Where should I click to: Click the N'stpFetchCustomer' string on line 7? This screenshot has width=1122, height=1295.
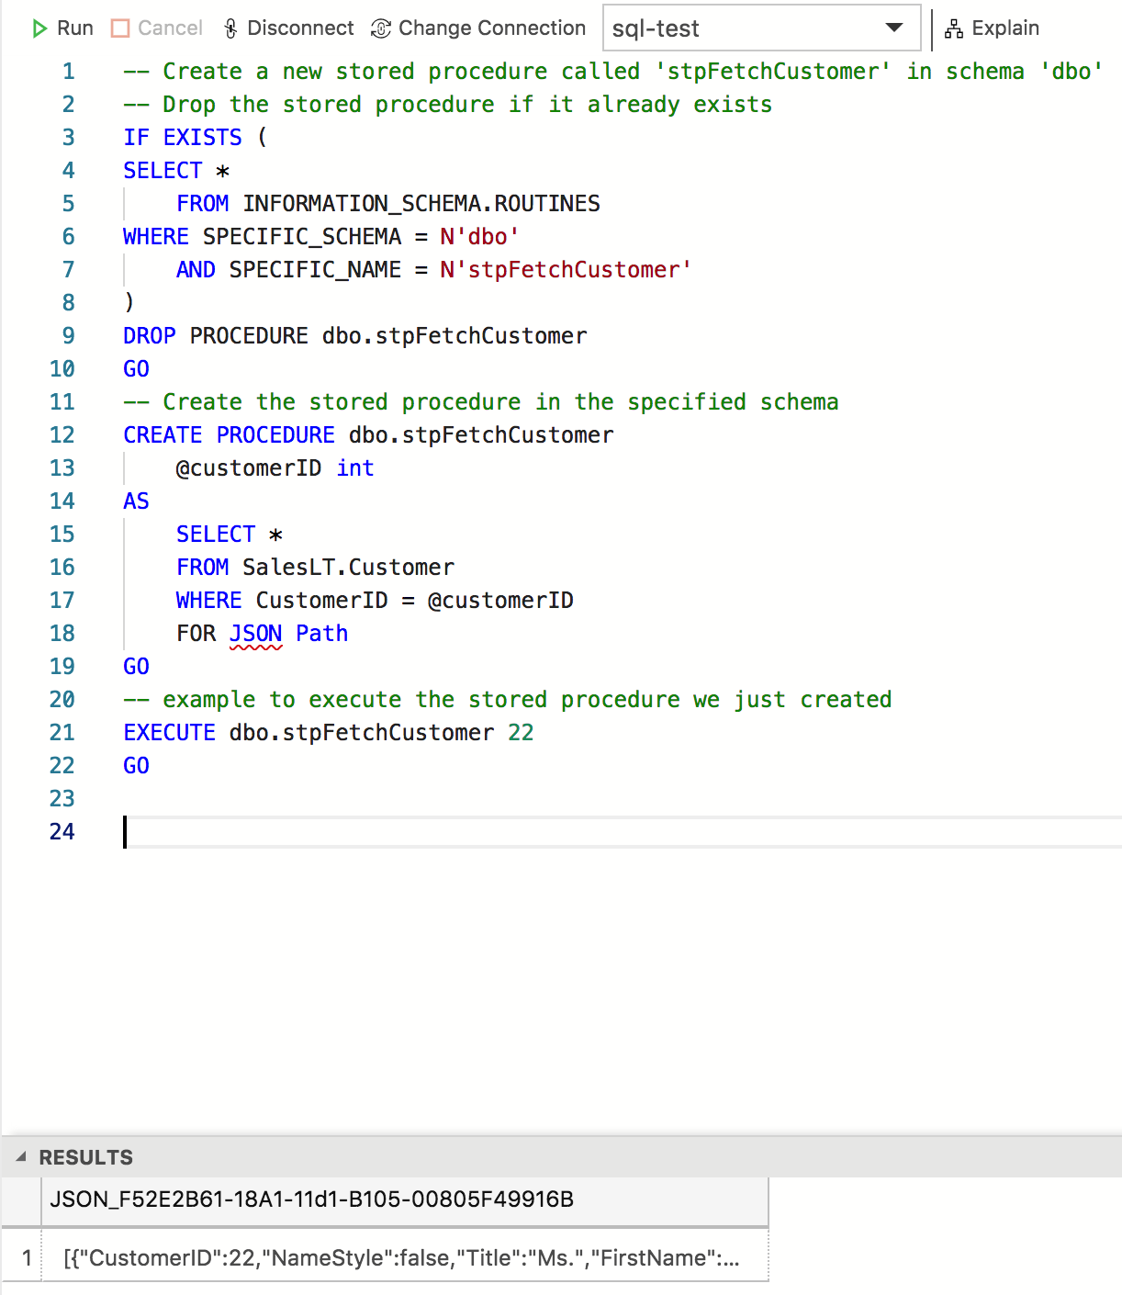(565, 270)
